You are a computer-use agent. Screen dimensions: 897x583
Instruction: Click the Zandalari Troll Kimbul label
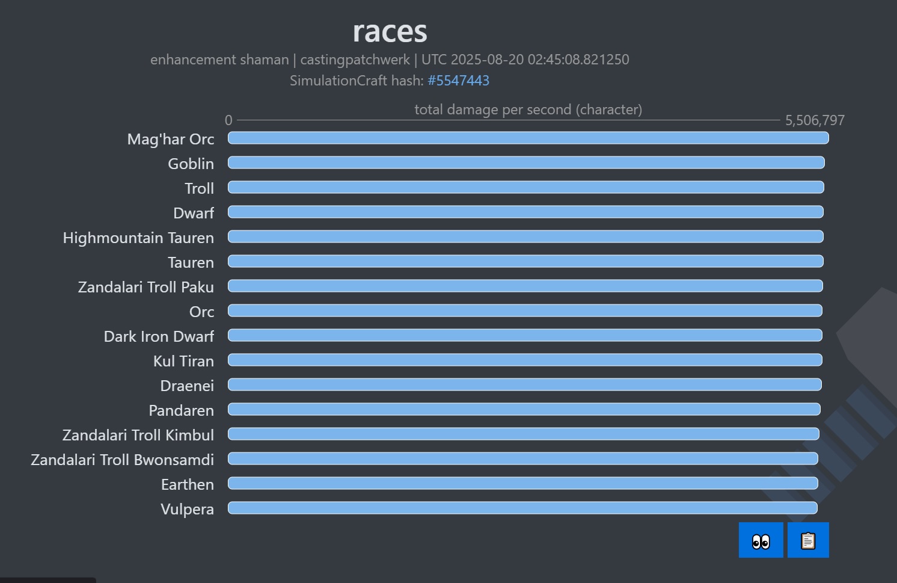point(138,435)
